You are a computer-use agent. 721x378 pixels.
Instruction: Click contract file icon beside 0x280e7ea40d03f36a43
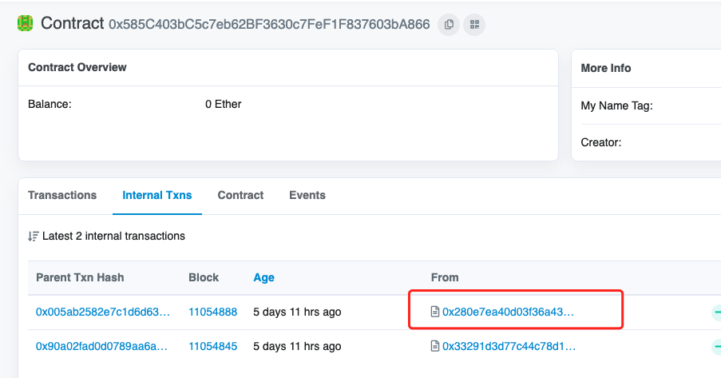[435, 312]
